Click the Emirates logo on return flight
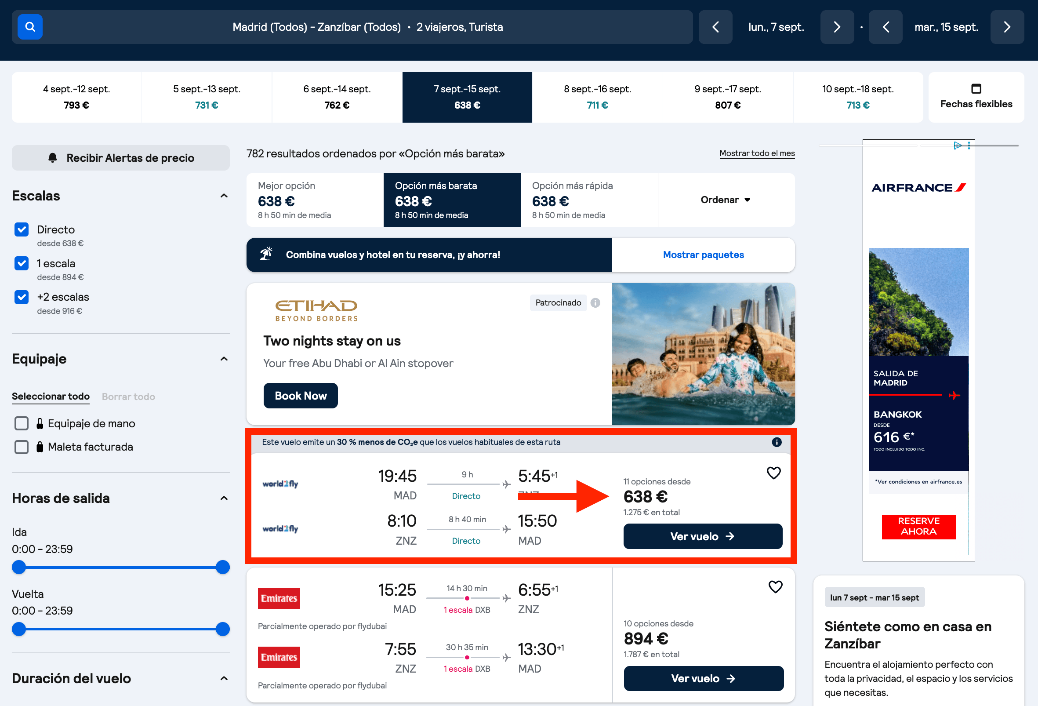The image size is (1038, 706). coord(279,657)
